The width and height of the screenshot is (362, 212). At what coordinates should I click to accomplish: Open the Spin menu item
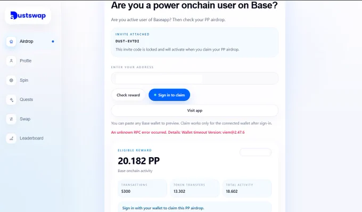pos(24,80)
